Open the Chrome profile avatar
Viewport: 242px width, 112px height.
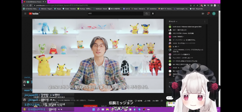215,5
